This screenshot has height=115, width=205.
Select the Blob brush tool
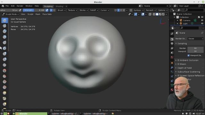(x=4, y=59)
